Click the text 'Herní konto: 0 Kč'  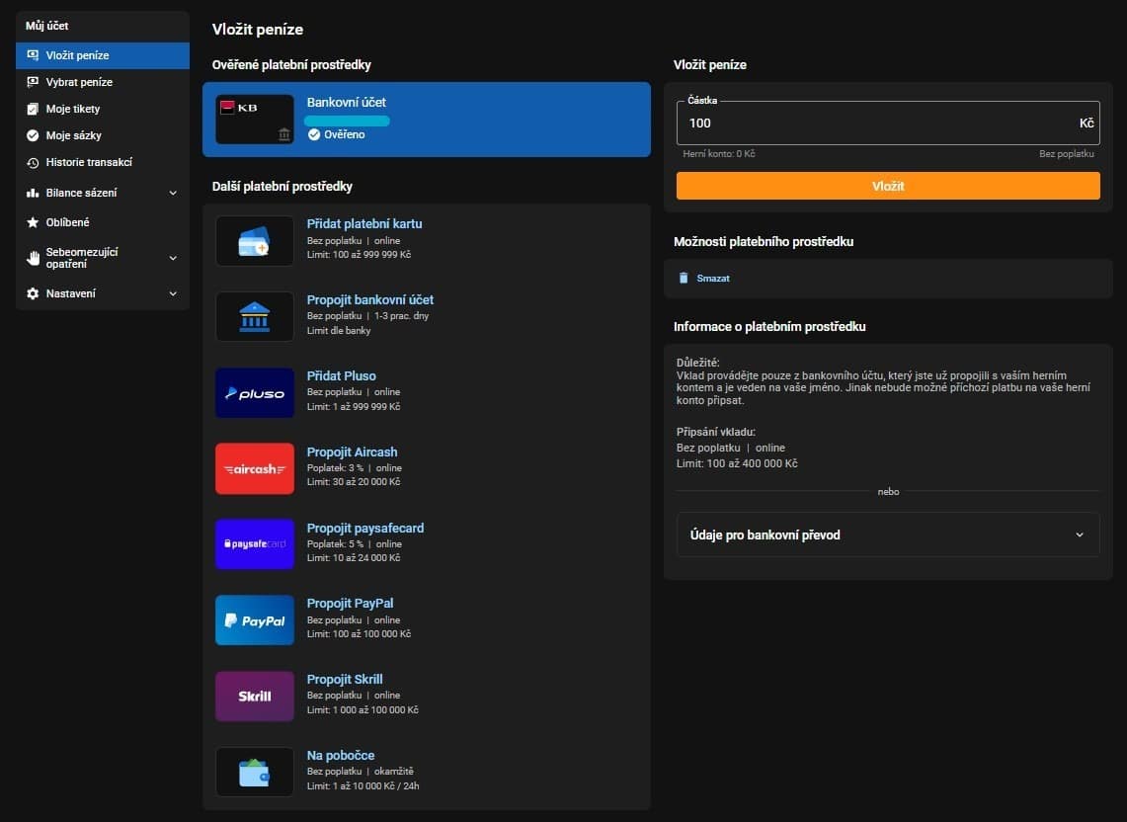click(719, 154)
